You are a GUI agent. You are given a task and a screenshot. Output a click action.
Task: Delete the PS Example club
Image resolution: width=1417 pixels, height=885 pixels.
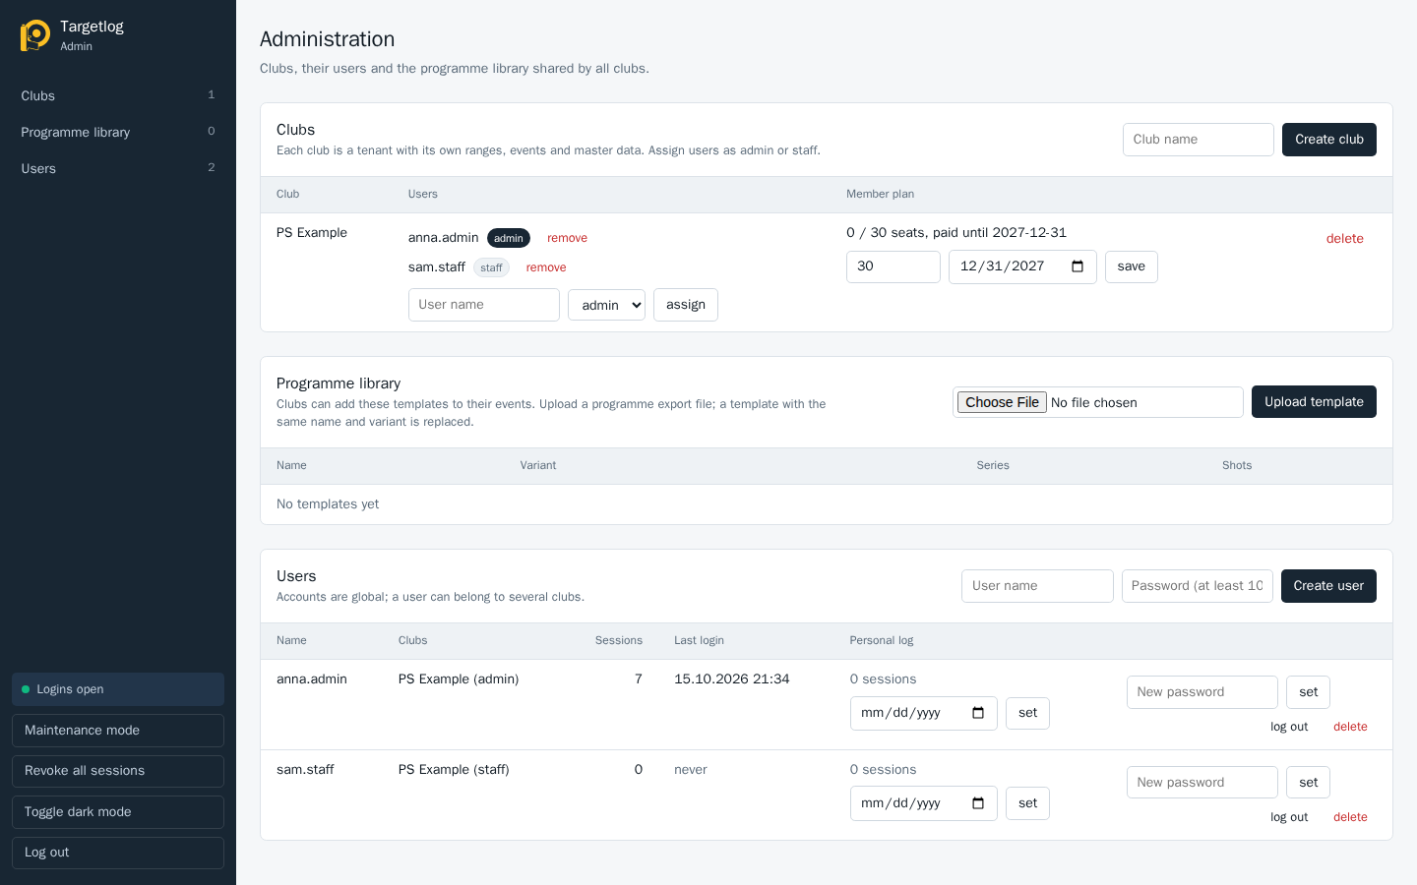coord(1344,239)
